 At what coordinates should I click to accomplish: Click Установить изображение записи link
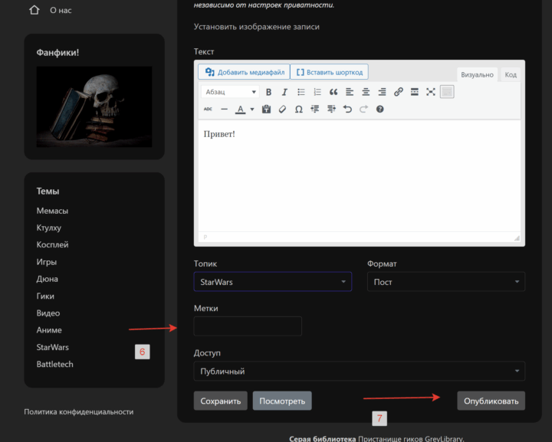[257, 27]
